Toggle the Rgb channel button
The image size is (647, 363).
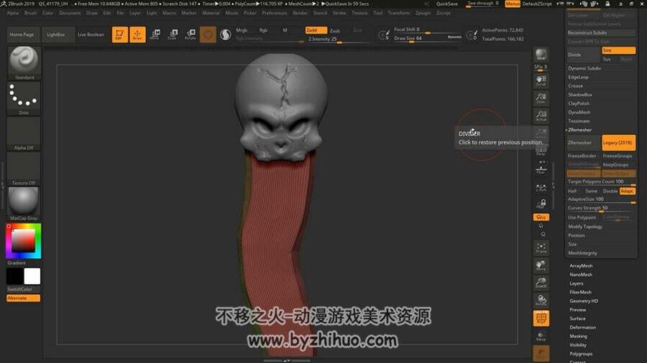263,30
